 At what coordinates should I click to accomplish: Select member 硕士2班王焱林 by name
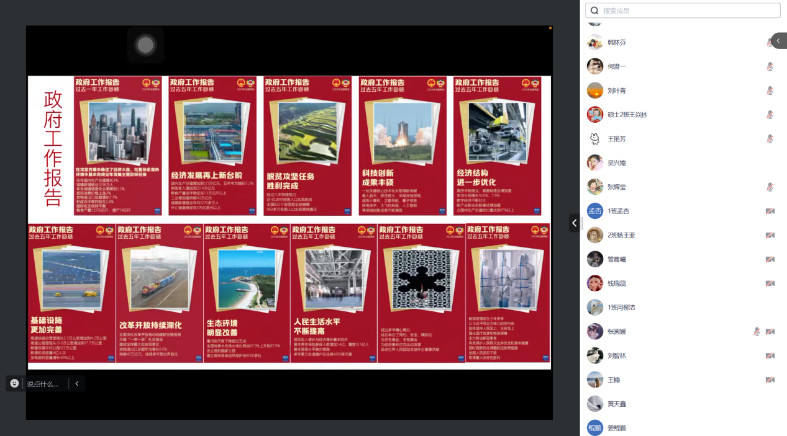tap(627, 115)
